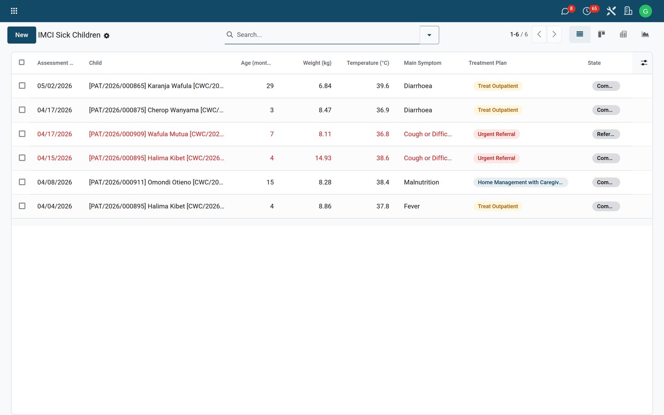Select the Karanja Wafula row checkbox
This screenshot has height=415, width=664.
pyautogui.click(x=22, y=85)
